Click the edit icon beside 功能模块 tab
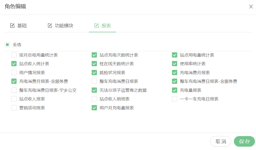 [50, 25]
